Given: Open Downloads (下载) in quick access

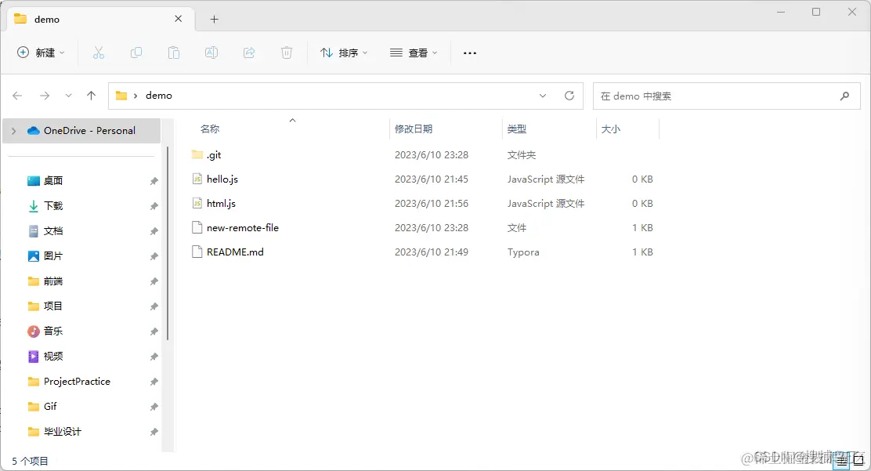Looking at the screenshot, I should point(52,206).
